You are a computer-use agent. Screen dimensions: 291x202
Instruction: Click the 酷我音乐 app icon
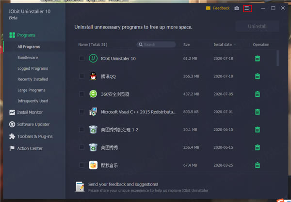click(93, 165)
